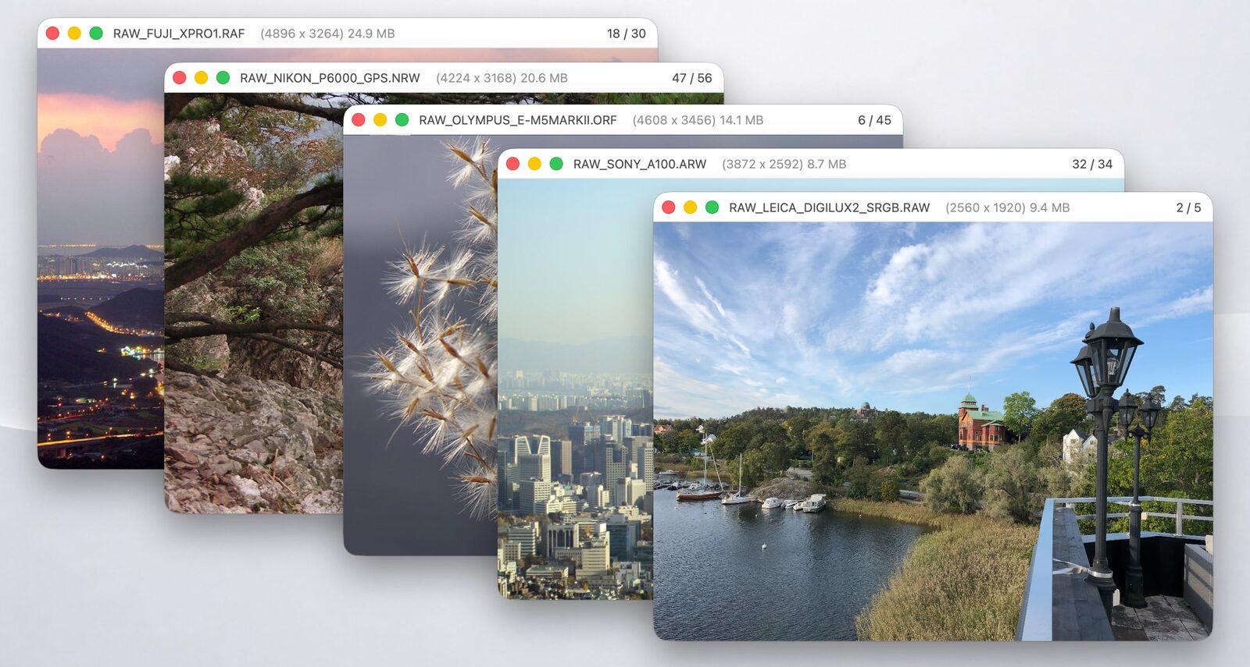Viewport: 1250px width, 667px height.
Task: Minimize the RAW_SONY_A100.ARW window
Action: click(x=534, y=164)
